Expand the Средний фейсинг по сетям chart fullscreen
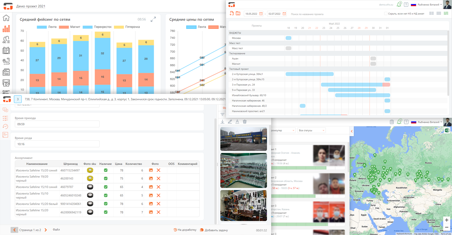 (153, 19)
